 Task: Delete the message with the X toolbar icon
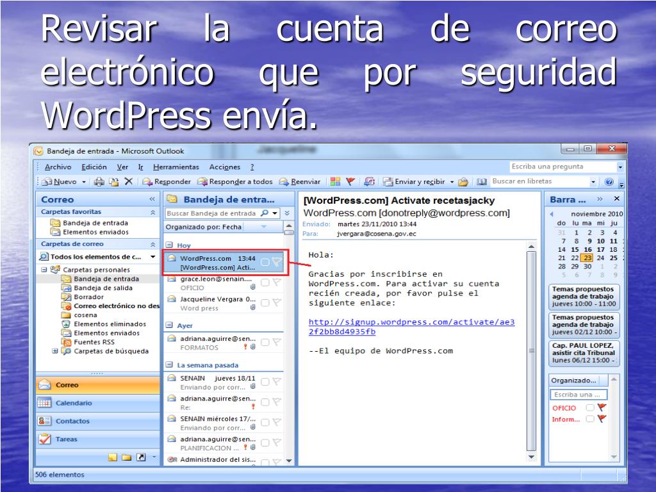[128, 181]
